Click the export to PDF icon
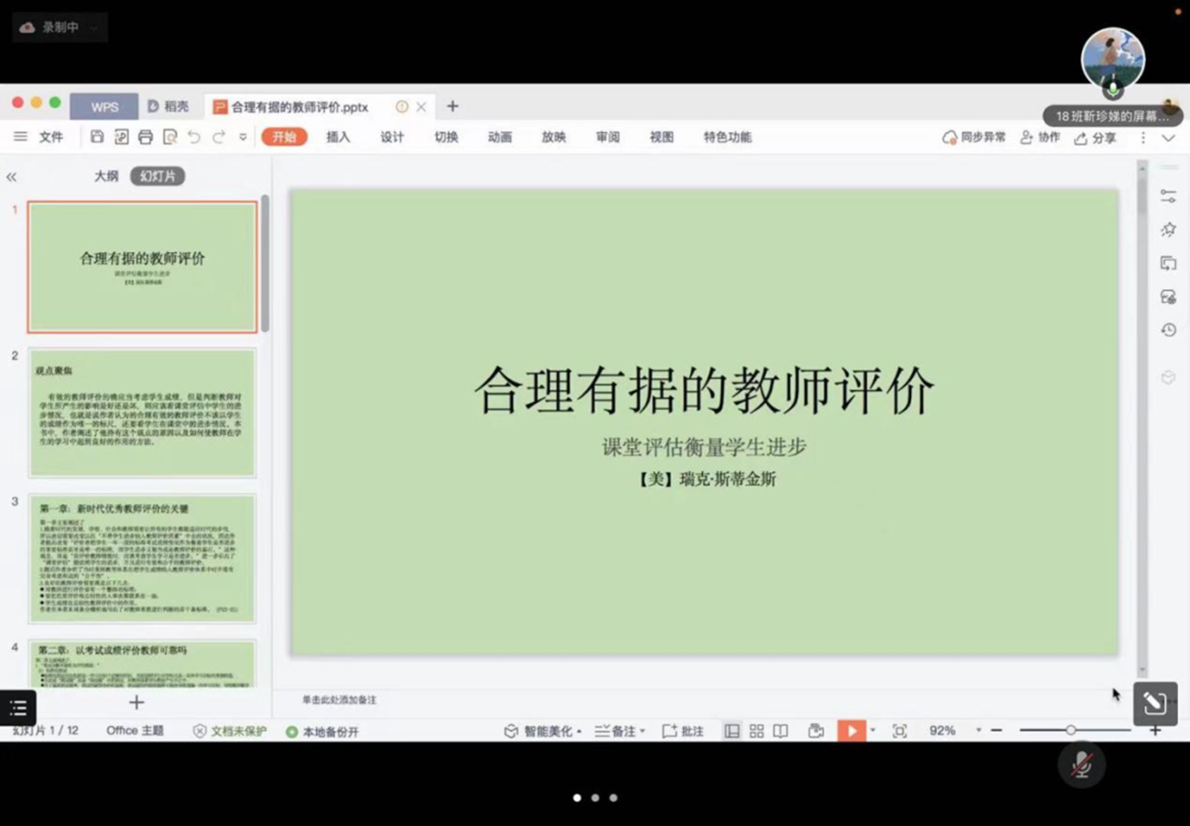Screen dimensions: 1190x826 tap(121, 137)
